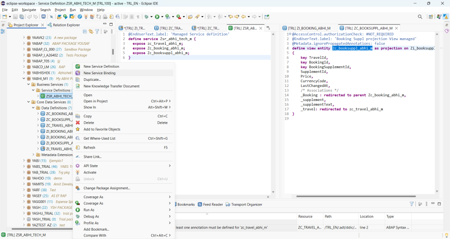Close the ZC_BOOKSUPPL_ABHI_M editor tab
Viewport: 450px width, 239px height.
396,28
